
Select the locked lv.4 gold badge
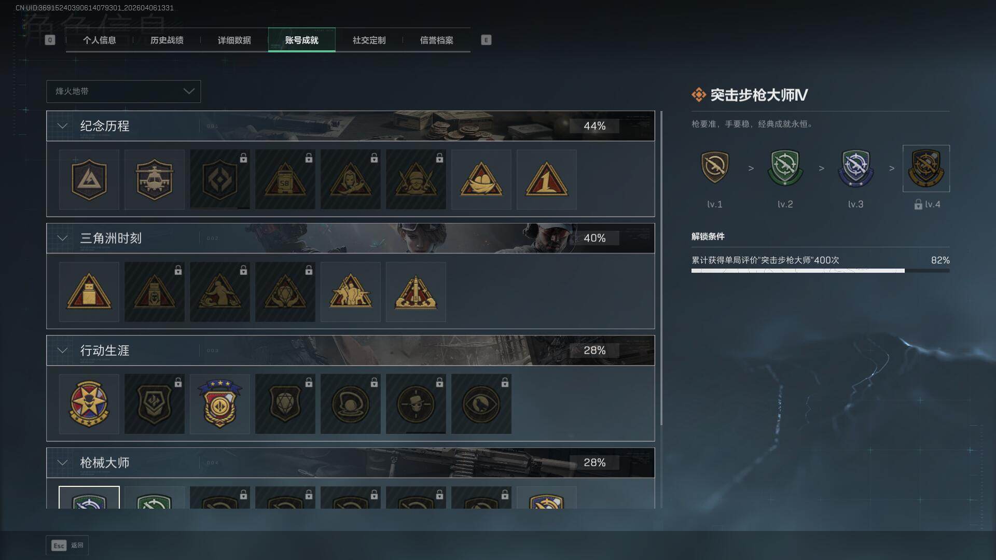926,169
